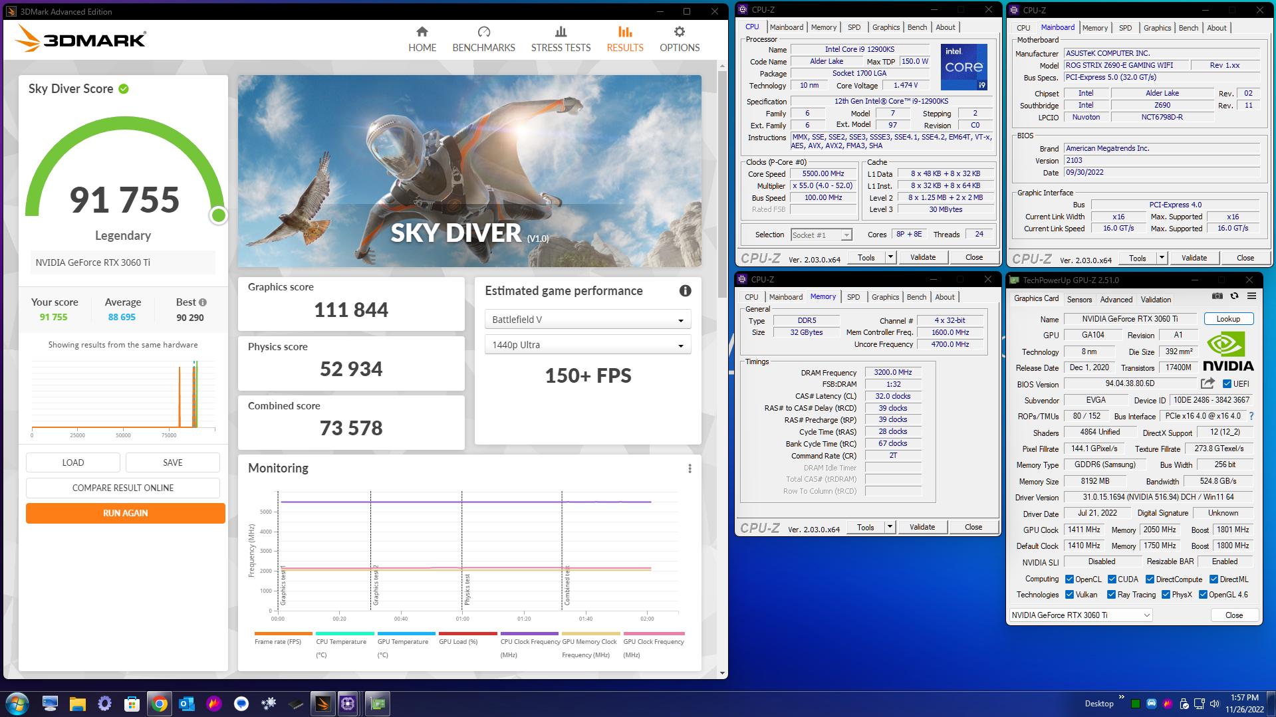This screenshot has height=717, width=1276.
Task: Toggle the DirectML checkbox in GPU-Z
Action: coord(1213,579)
